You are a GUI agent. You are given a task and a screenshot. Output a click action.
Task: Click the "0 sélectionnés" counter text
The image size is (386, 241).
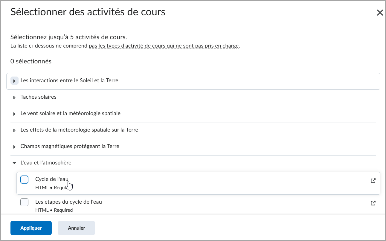(x=31, y=61)
